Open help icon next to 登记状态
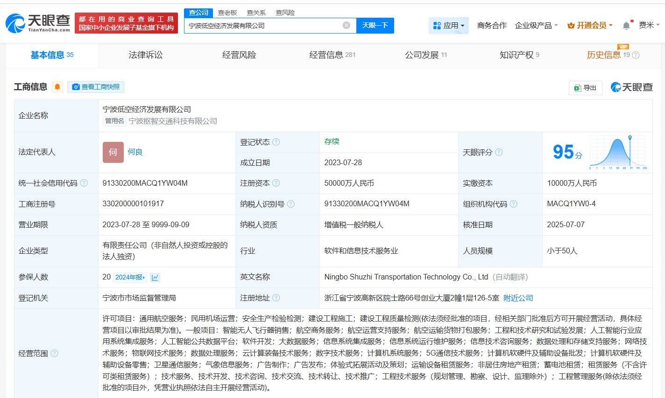665x398 pixels. point(276,142)
